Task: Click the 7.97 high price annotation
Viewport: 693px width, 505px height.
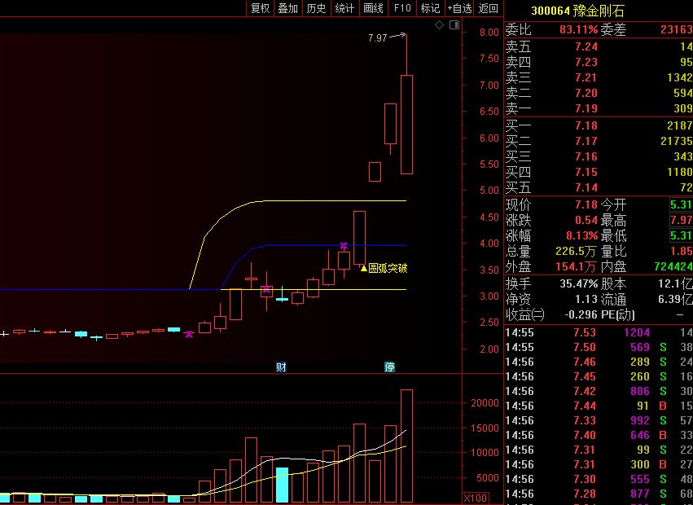Action: tap(378, 38)
